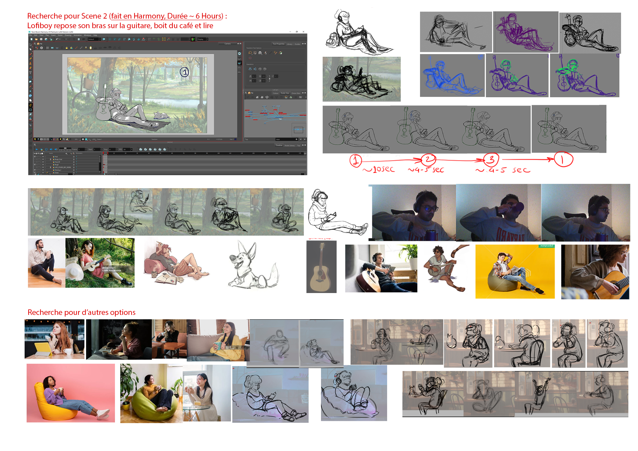This screenshot has height=451, width=638.
Task: Switch to the Node Library tab
Action: pos(290,145)
